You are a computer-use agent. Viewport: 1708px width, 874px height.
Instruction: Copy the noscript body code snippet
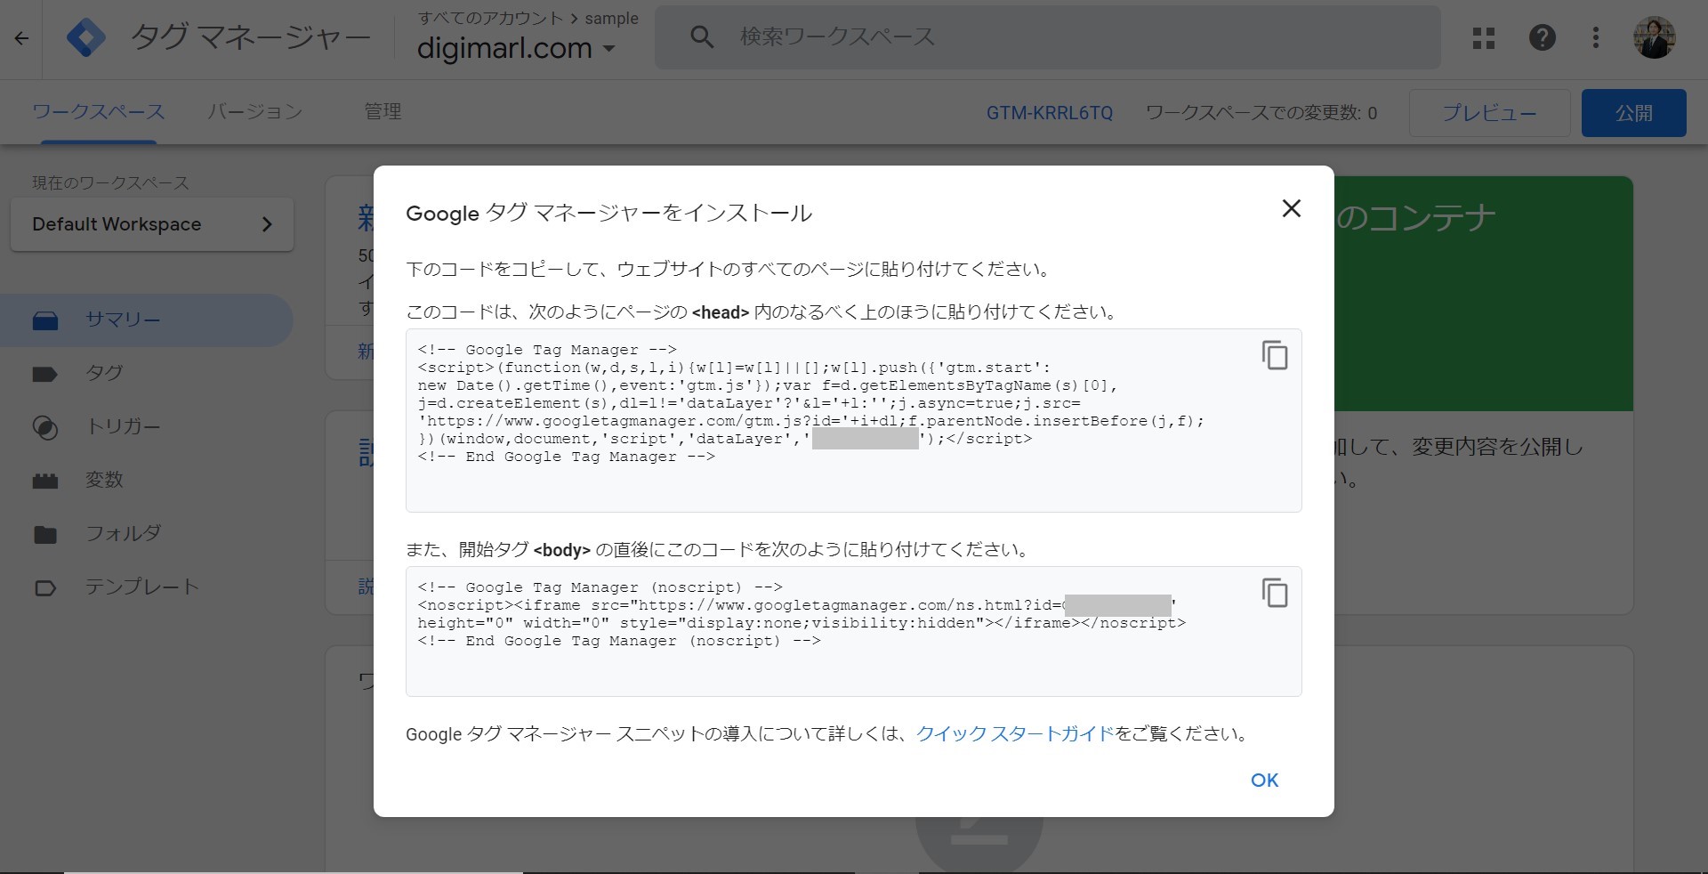pyautogui.click(x=1275, y=593)
